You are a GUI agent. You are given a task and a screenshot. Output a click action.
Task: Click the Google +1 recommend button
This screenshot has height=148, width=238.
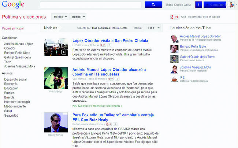(174, 17)
